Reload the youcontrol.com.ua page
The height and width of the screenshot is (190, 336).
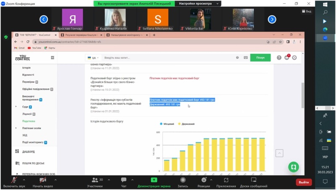click(28, 42)
